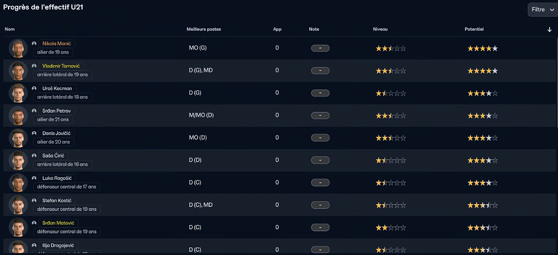558x255 pixels.
Task: Click the person icon beside Ilija Dragojević
Action: 34,245
